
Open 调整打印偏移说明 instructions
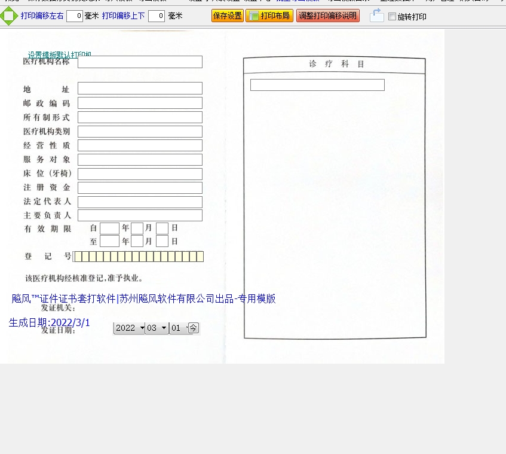(x=327, y=16)
